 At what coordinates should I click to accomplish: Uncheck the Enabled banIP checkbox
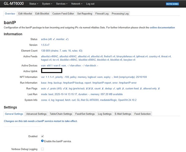click(x=42, y=136)
